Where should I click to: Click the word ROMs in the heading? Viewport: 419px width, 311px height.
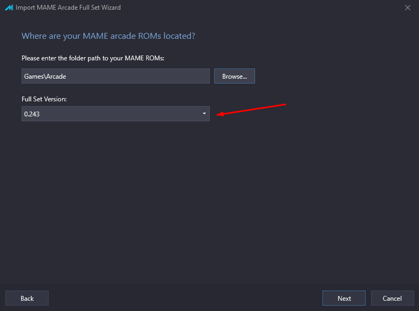click(149, 36)
